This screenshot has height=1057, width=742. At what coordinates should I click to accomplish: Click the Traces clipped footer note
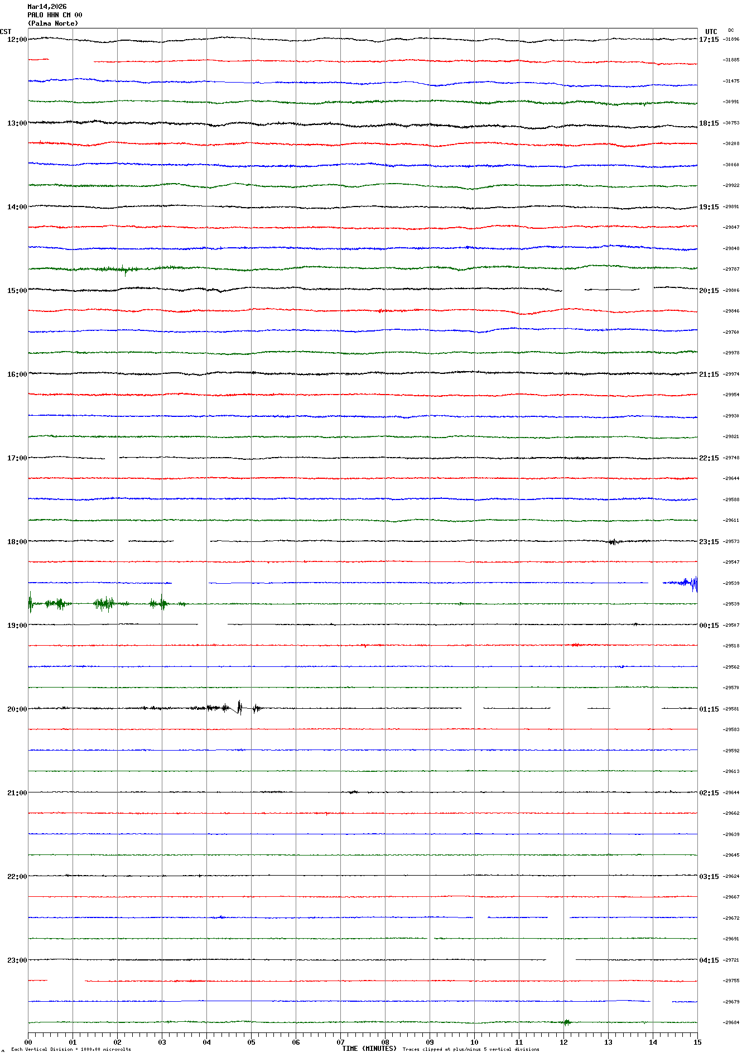tap(470, 1049)
